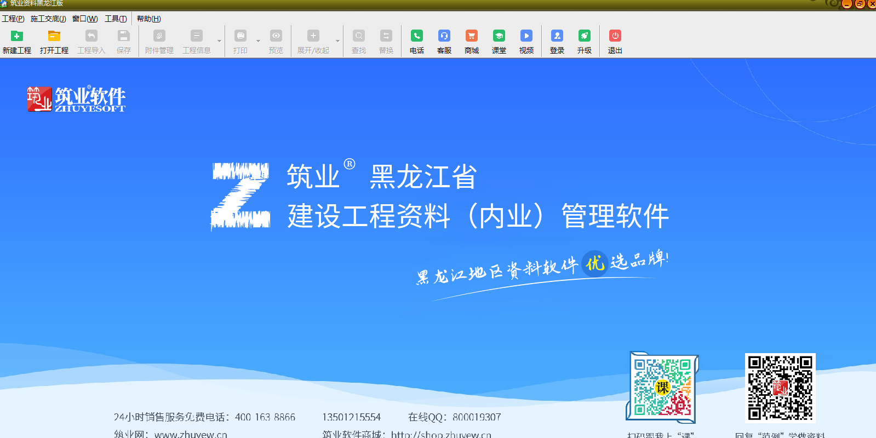This screenshot has width=876, height=438.
Task: Click the Zhuyesoft logo at top left
Action: tap(76, 99)
